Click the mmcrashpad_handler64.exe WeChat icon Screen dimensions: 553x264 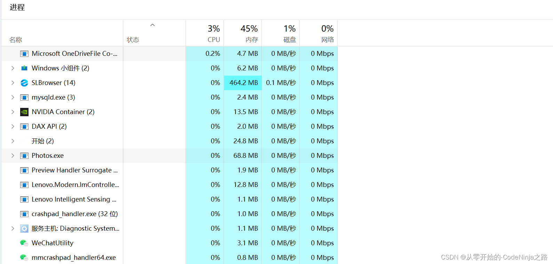24,258
